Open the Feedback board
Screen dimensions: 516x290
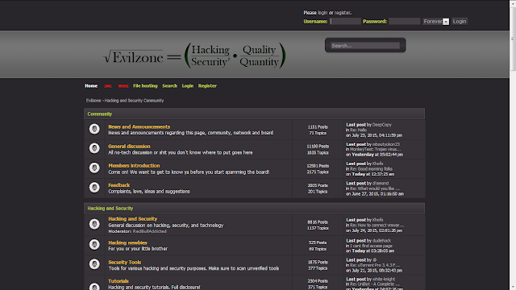119,185
